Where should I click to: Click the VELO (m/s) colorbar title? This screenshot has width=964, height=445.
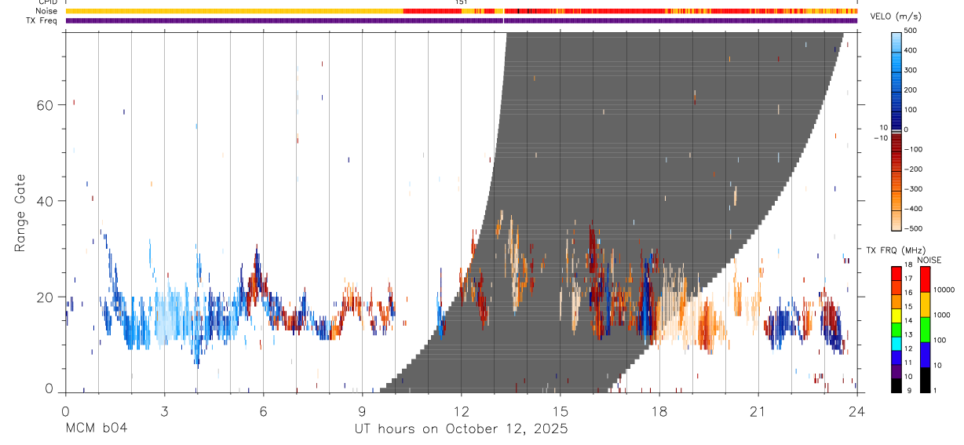[896, 17]
